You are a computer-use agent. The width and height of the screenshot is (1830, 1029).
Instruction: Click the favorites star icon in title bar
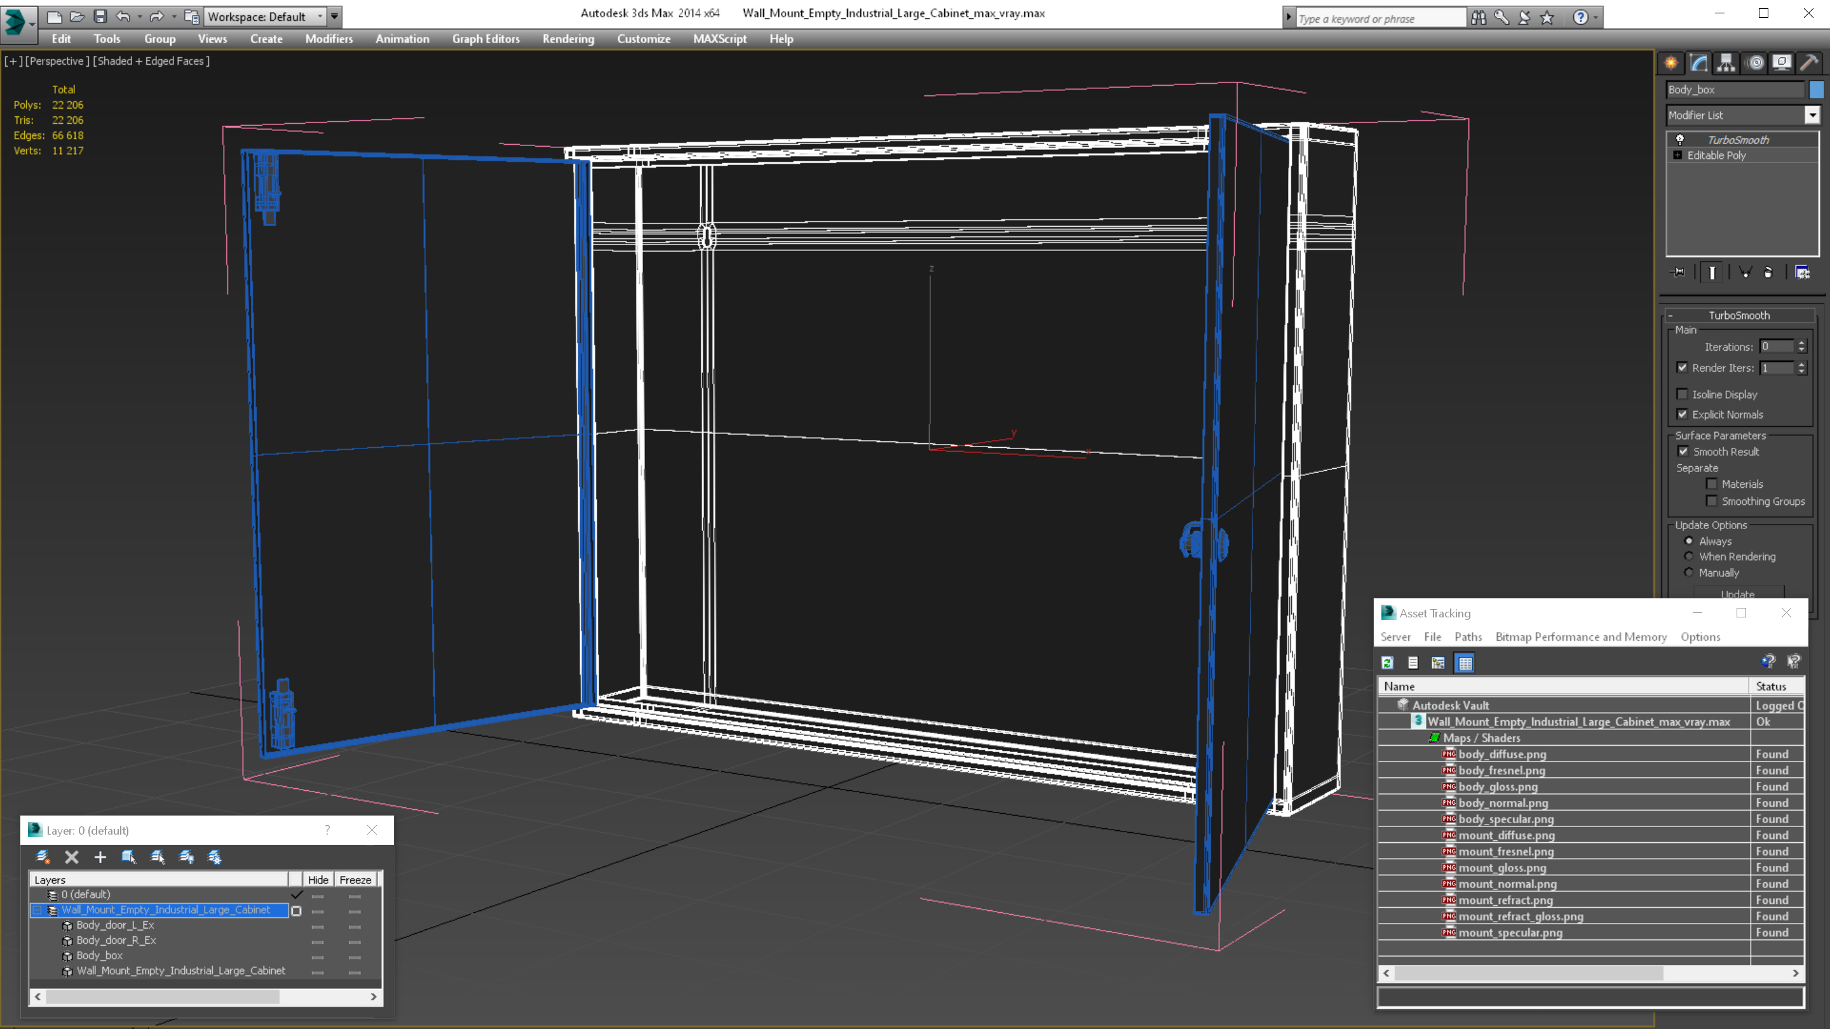(x=1547, y=18)
